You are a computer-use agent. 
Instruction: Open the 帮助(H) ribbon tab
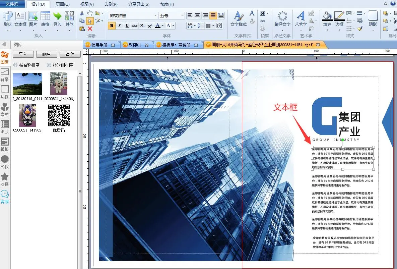167,4
